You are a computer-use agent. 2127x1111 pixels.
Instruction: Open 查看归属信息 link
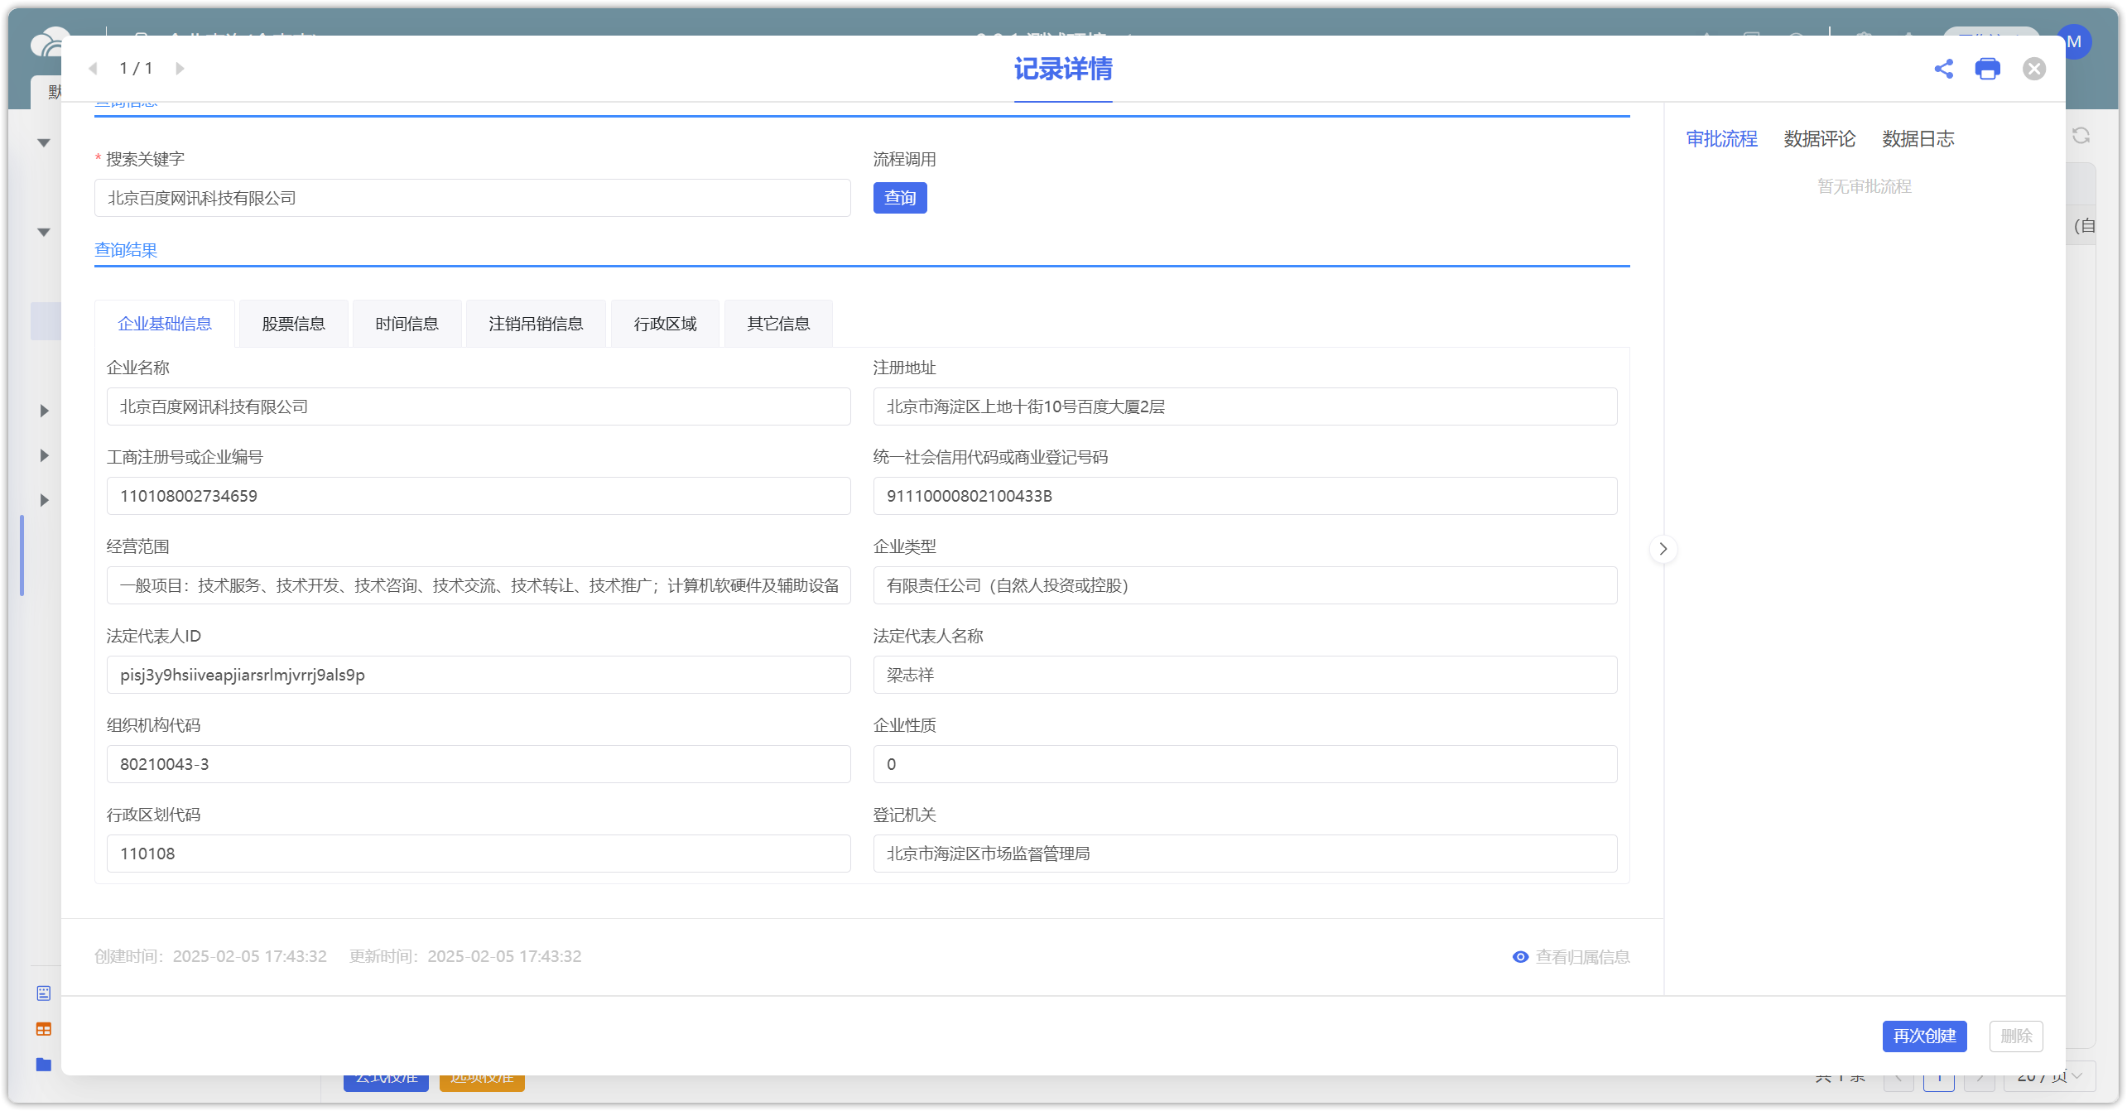(1582, 957)
